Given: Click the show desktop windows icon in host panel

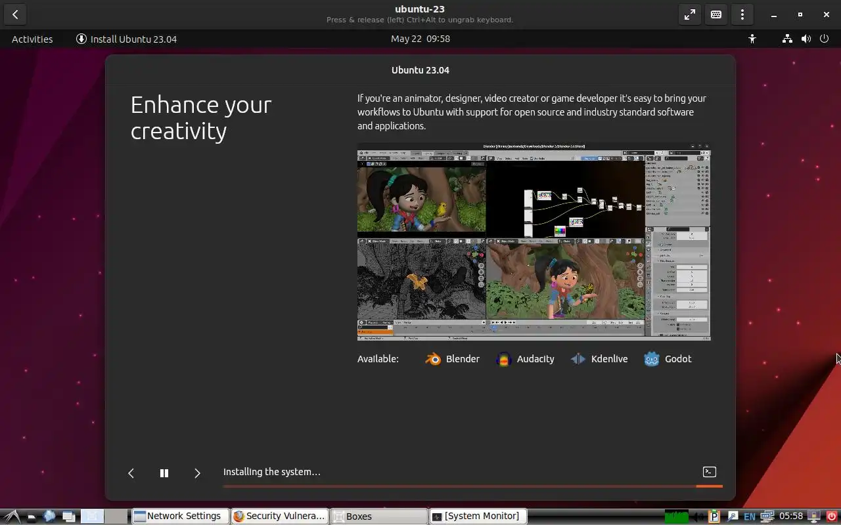Looking at the screenshot, I should coord(68,516).
